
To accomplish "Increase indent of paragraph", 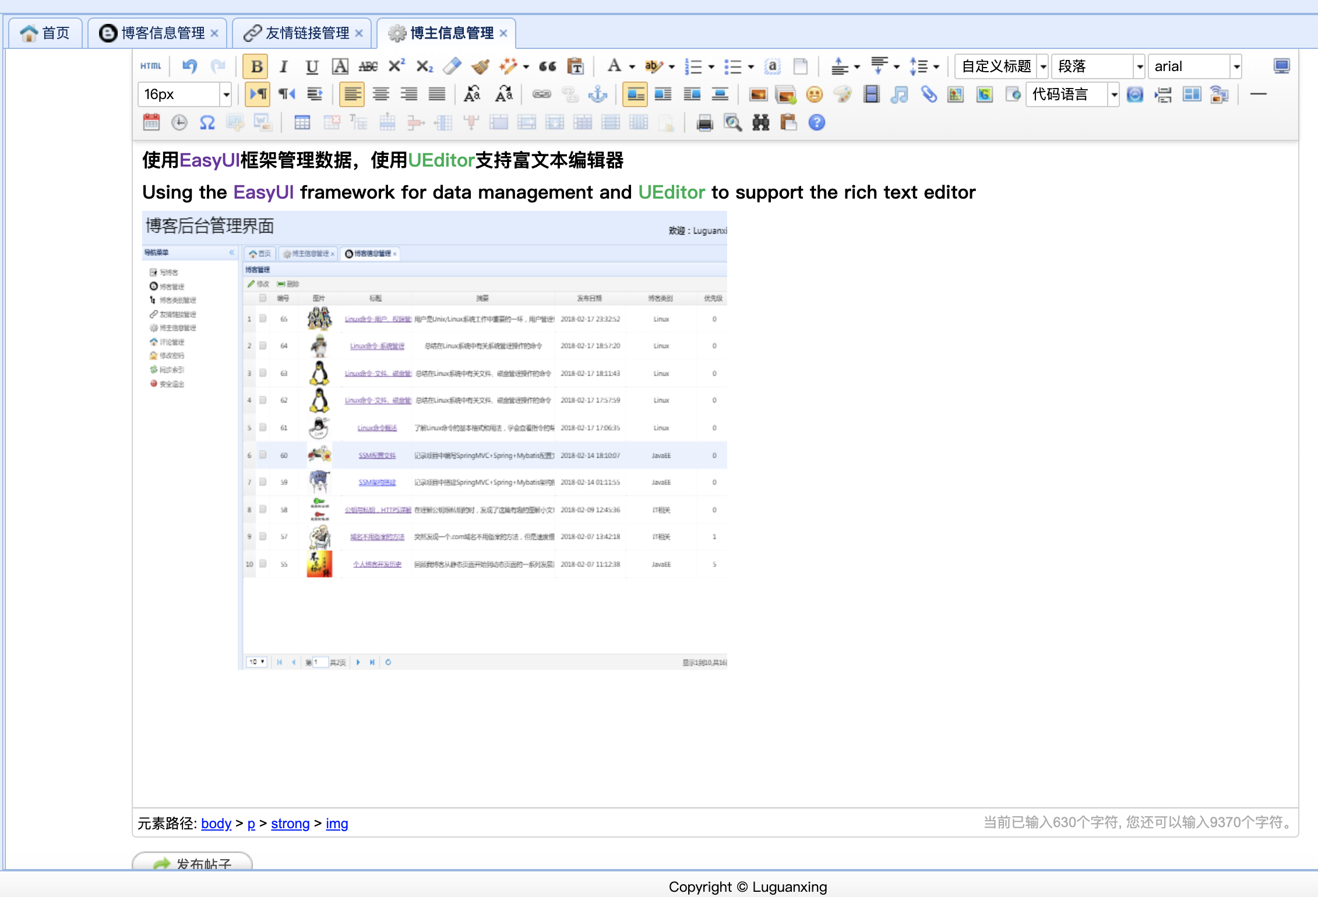I will 315,94.
